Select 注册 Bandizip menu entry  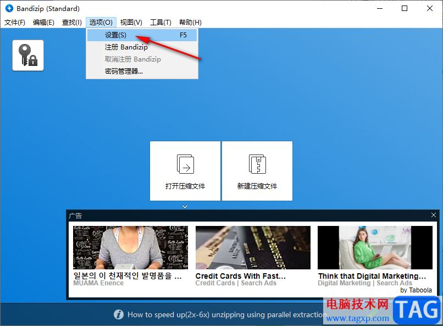click(x=142, y=47)
